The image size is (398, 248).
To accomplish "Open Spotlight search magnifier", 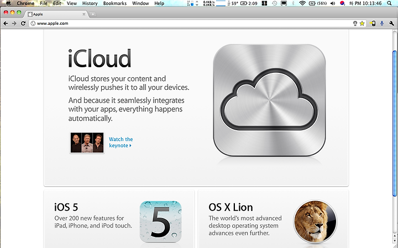I will pyautogui.click(x=389, y=3).
